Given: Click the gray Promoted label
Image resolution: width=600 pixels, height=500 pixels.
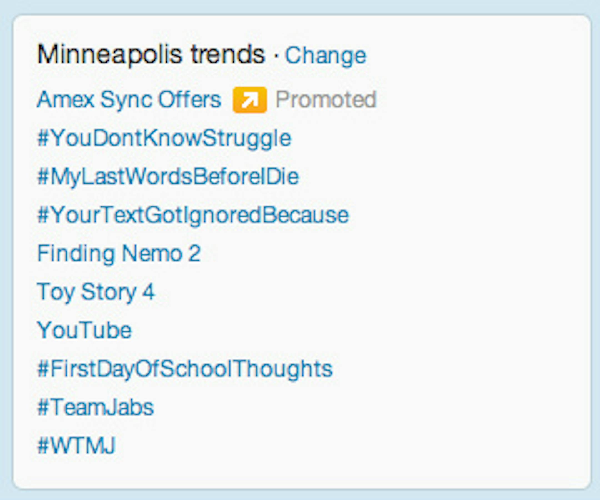Looking at the screenshot, I should (326, 100).
